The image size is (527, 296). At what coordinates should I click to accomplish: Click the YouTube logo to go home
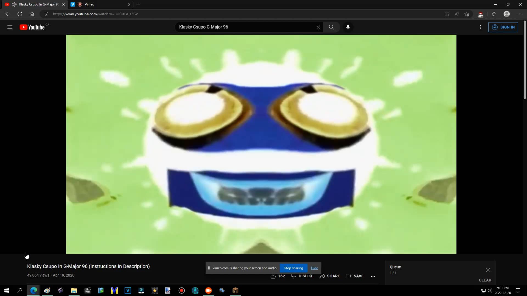pos(32,27)
